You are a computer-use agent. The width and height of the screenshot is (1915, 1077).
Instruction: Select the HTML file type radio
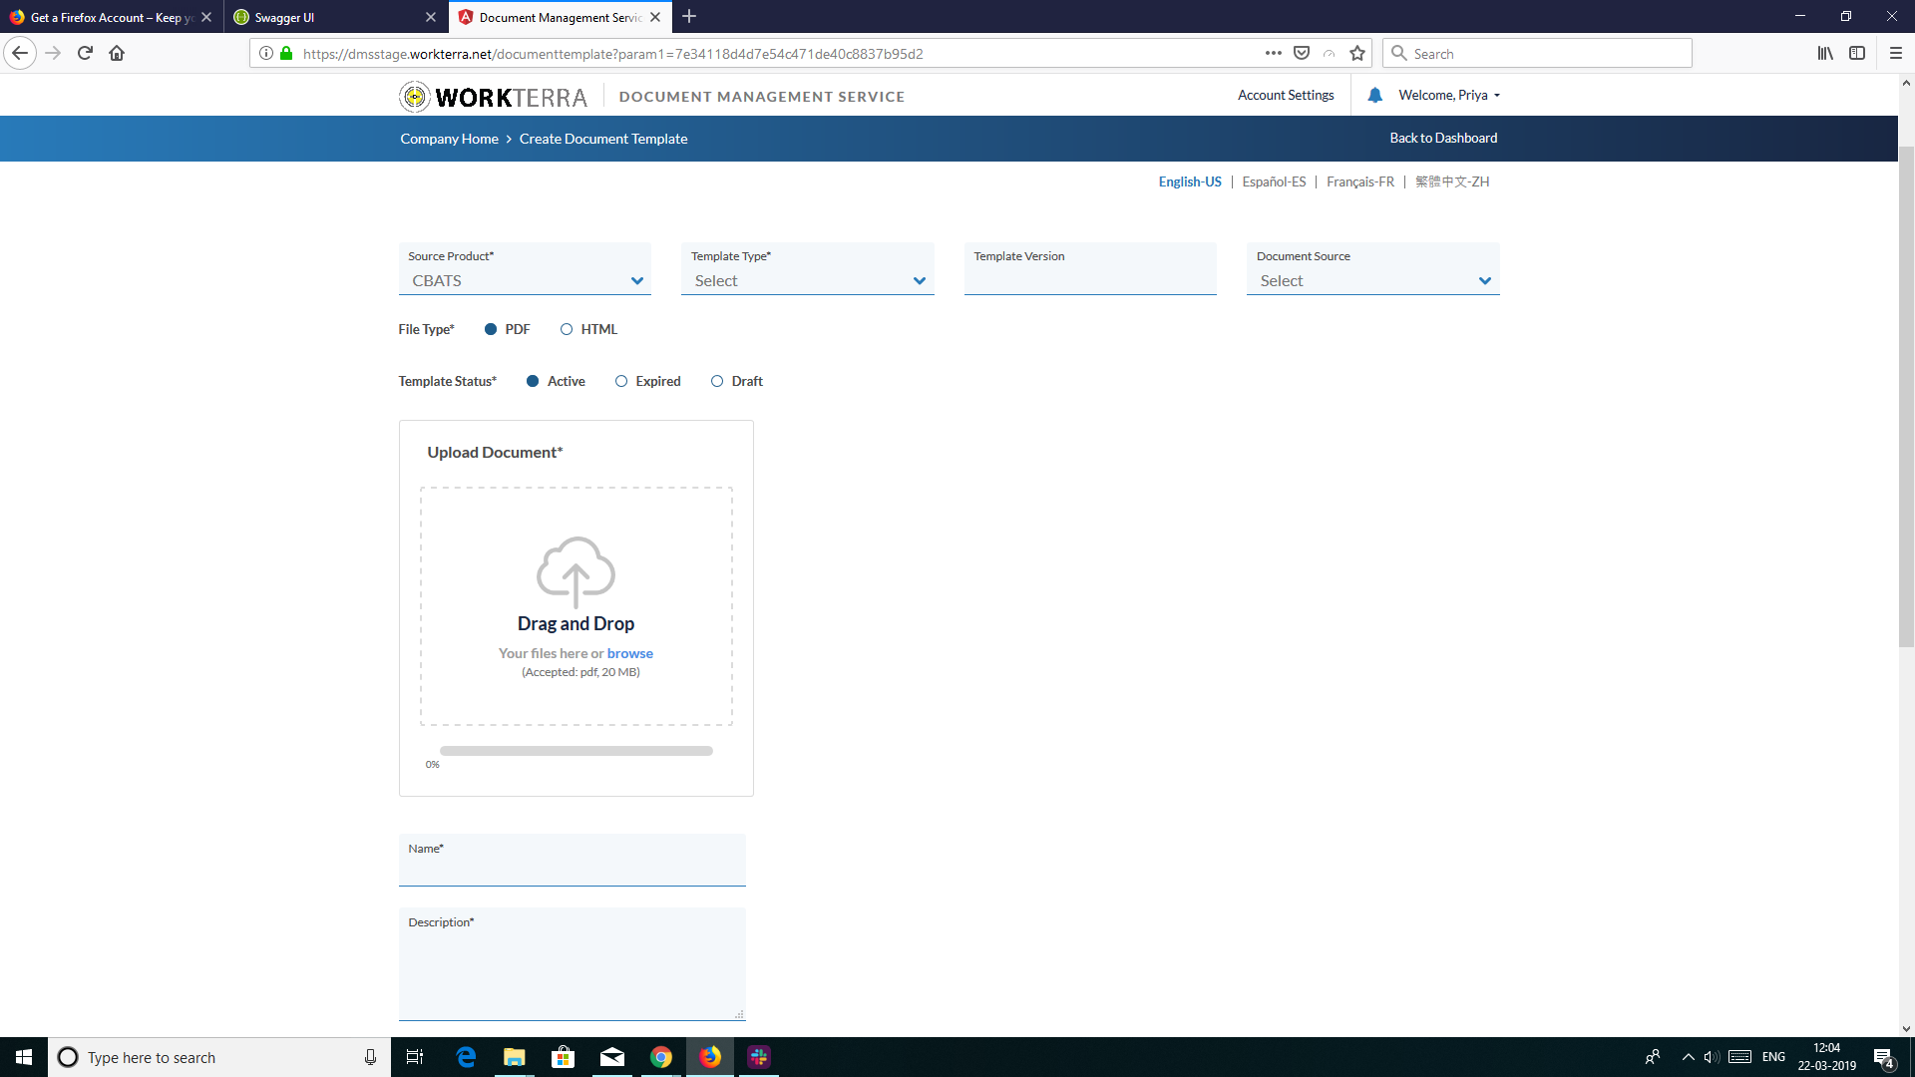point(567,329)
